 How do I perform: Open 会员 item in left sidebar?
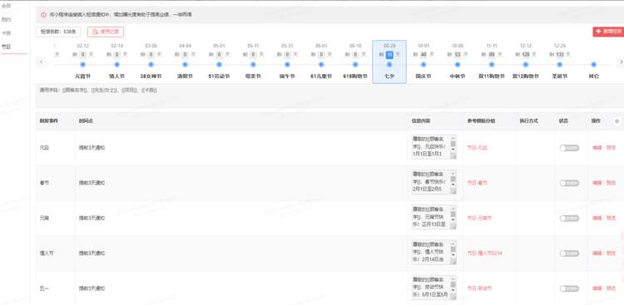click(6, 6)
